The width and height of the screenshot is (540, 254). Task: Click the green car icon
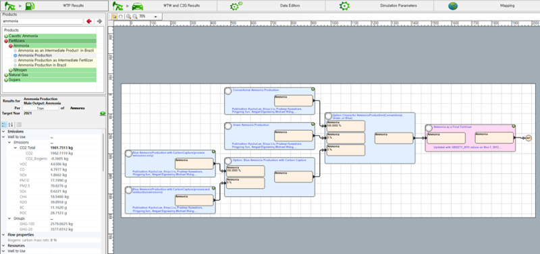click(138, 6)
